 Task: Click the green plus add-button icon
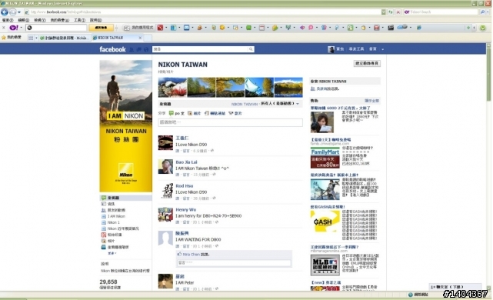[x=468, y=28]
